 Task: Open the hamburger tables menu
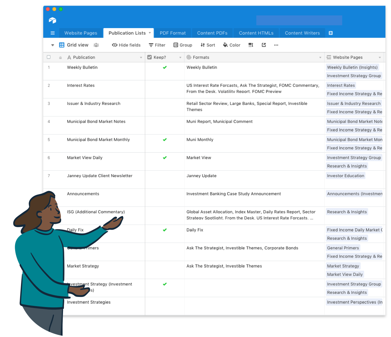tap(53, 33)
